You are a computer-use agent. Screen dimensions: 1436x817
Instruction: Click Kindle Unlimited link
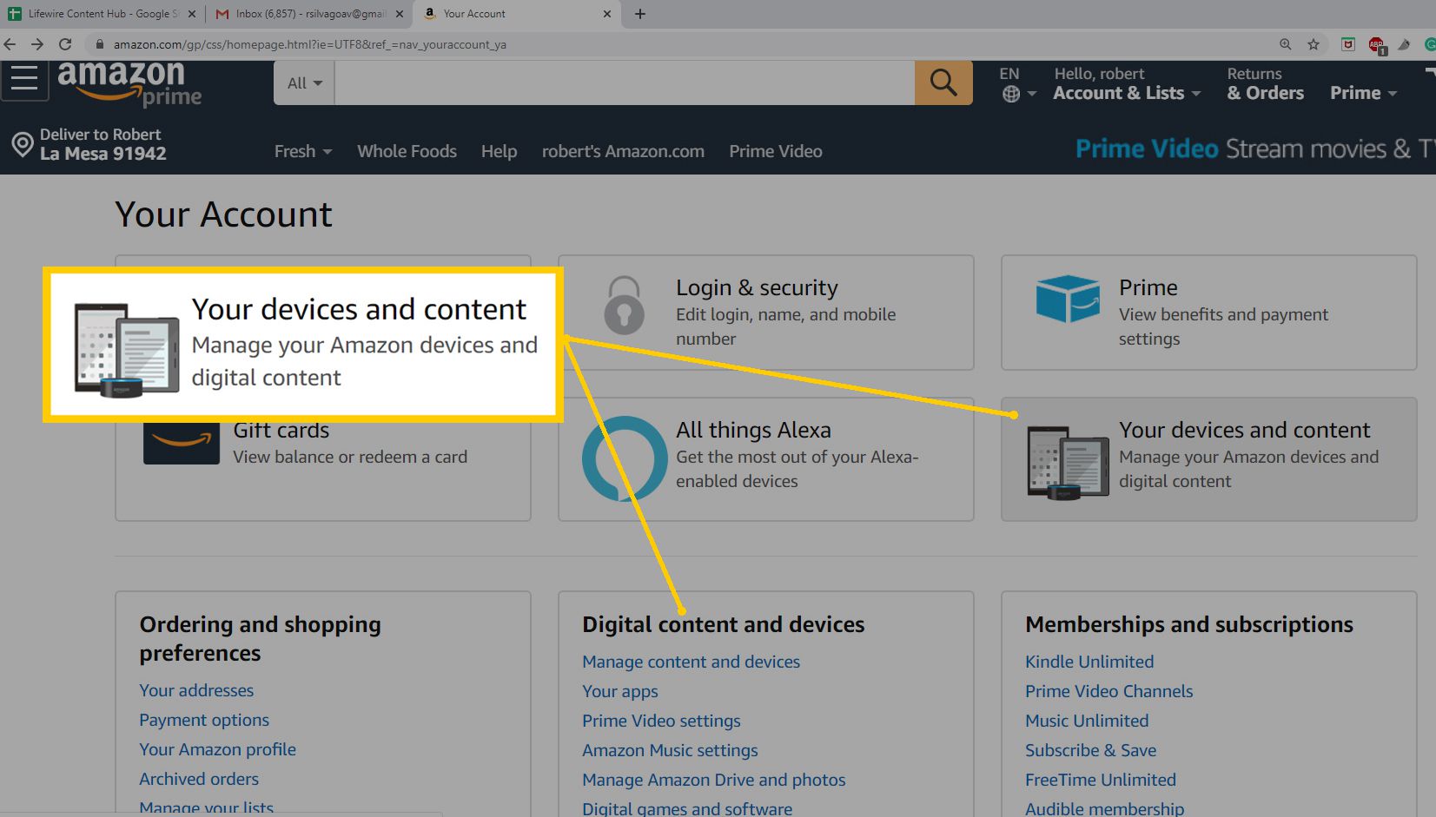[x=1089, y=662]
